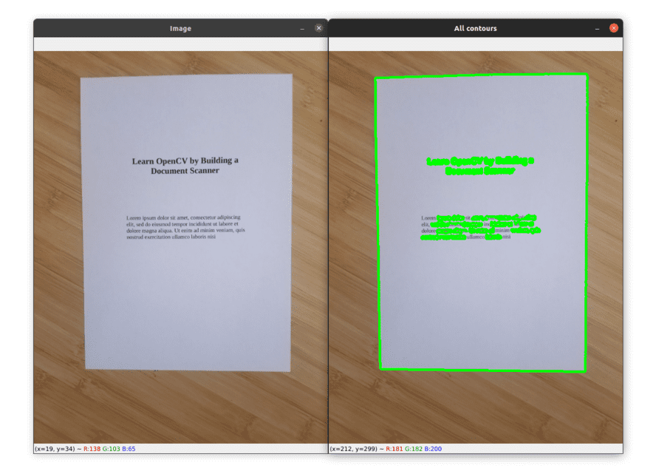659x474 pixels.
Task: Click the "R:181" red value in status bar
Action: click(395, 449)
